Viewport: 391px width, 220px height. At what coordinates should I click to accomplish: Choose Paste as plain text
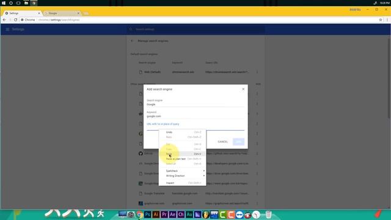(x=182, y=159)
